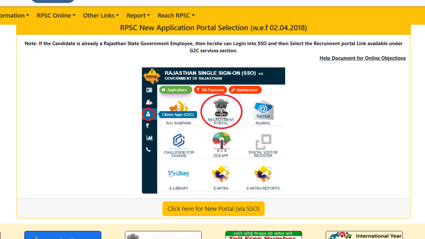Click 'Click here for New Portal (via SSO)' button
The height and width of the screenshot is (239, 425).
click(213, 209)
